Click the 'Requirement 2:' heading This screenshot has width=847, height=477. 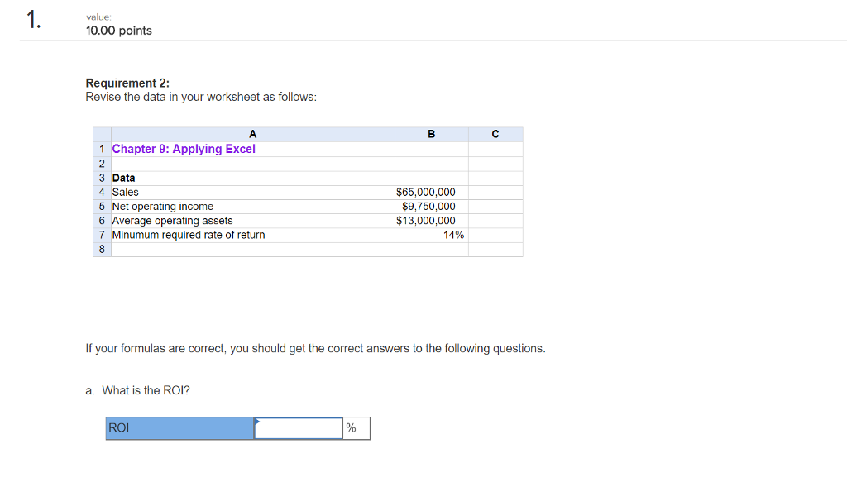point(127,83)
